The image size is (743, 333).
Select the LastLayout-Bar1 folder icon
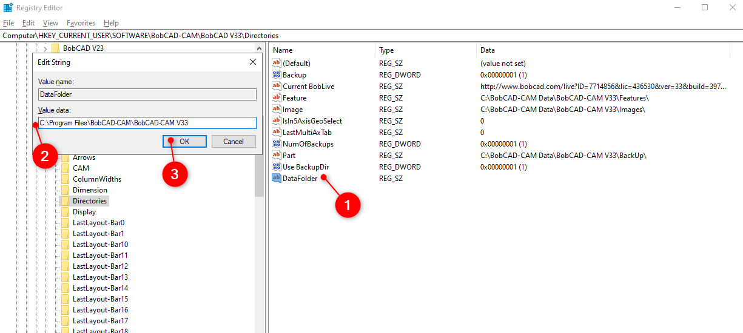coord(66,234)
